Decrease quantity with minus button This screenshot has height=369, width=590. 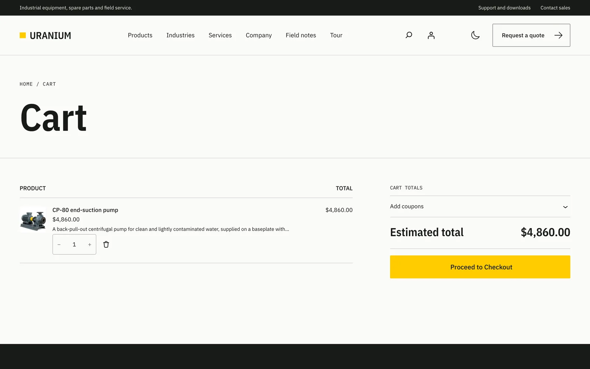(x=59, y=244)
